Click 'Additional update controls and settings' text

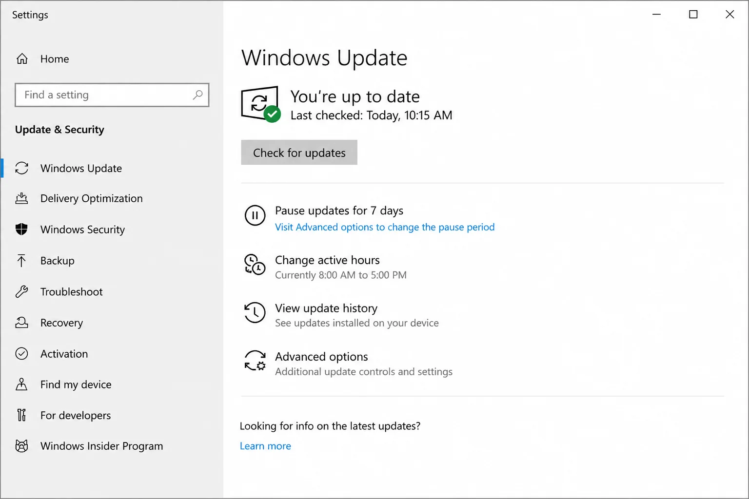[363, 372]
